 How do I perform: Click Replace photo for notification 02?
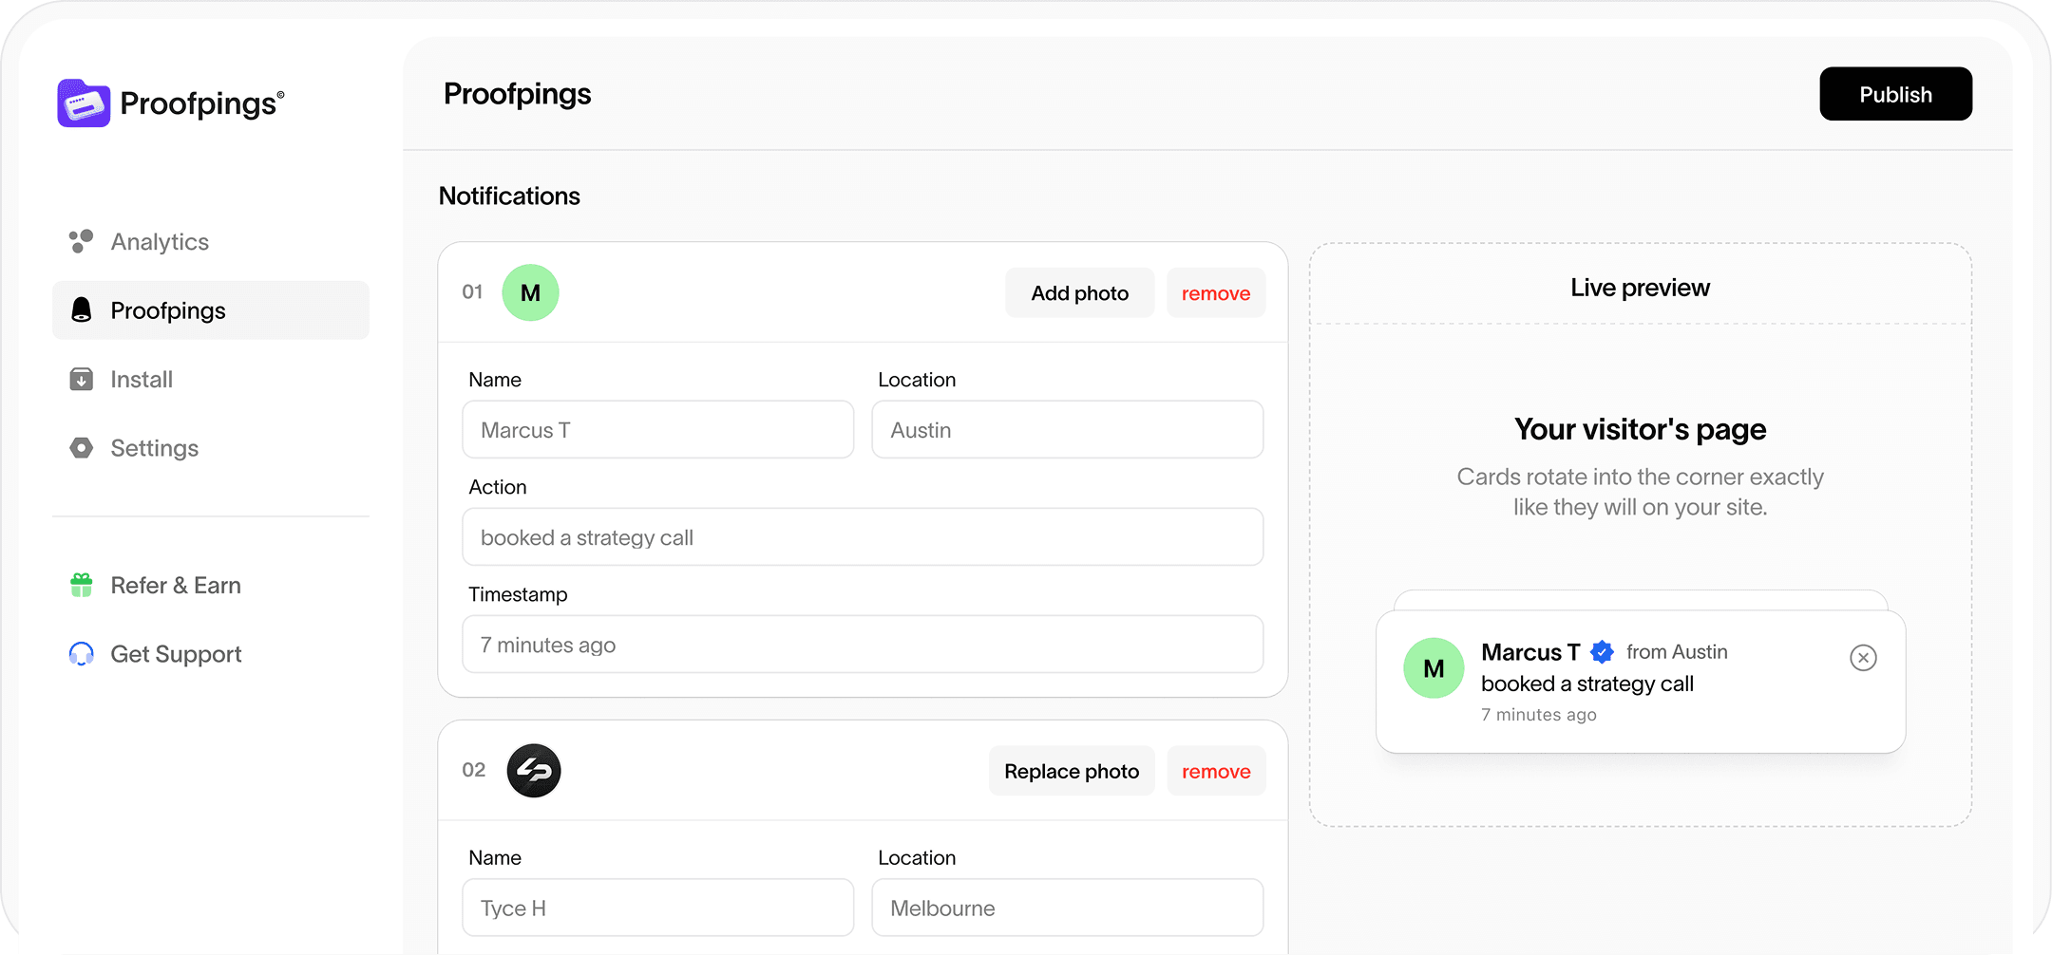(1072, 771)
